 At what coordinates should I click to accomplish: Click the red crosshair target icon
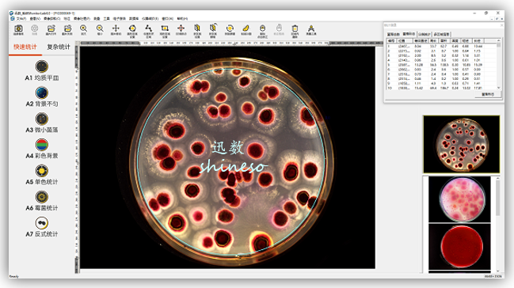pyautogui.click(x=181, y=29)
